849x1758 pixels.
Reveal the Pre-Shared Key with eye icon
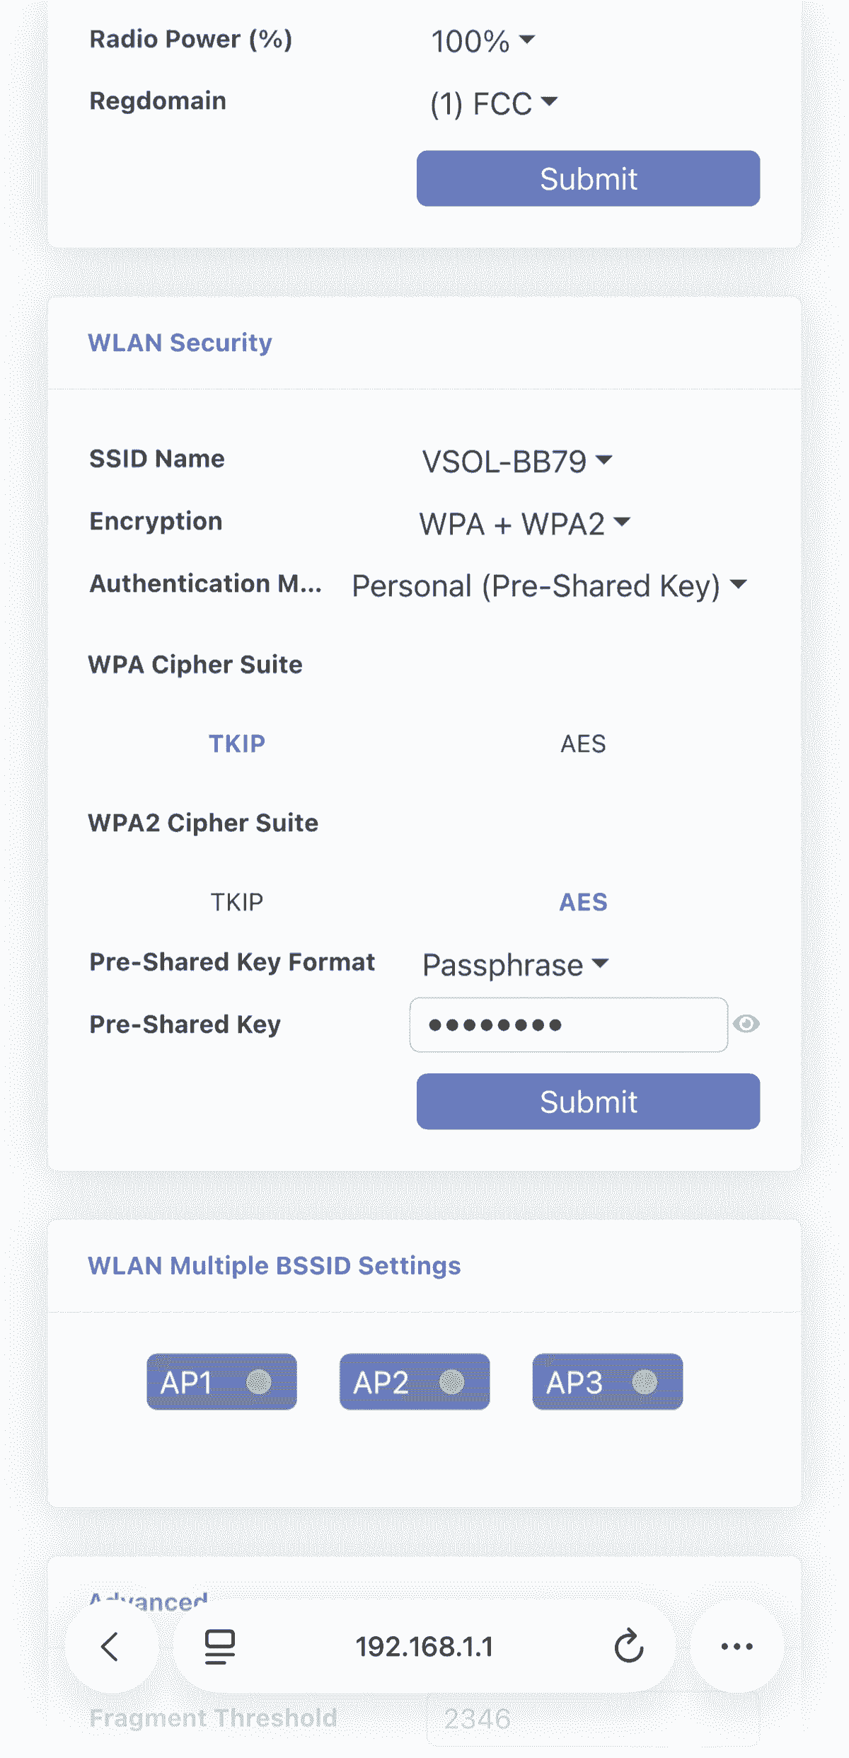[x=746, y=1024]
